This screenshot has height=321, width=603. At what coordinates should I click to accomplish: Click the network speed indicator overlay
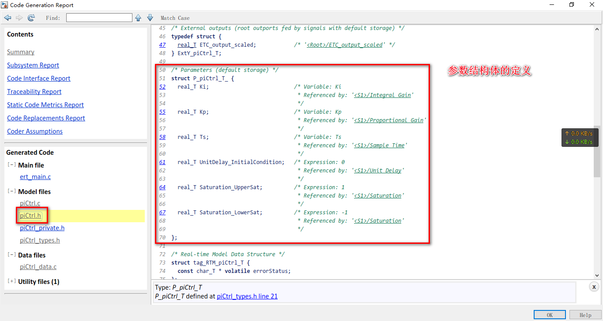(x=580, y=137)
